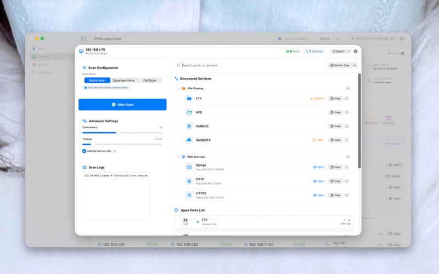This screenshot has height=274, width=439.
Task: Click the FTP folder icon
Action: pyautogui.click(x=189, y=99)
